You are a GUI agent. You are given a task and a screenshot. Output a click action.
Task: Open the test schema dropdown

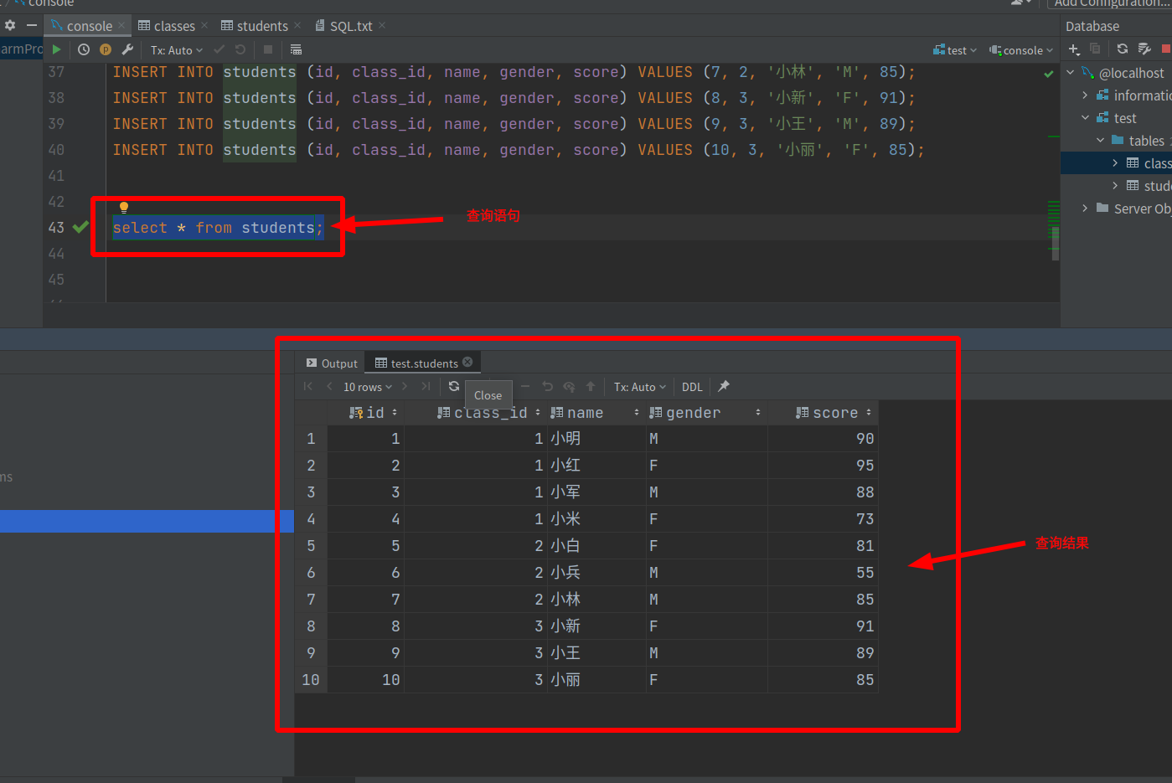[x=955, y=50]
